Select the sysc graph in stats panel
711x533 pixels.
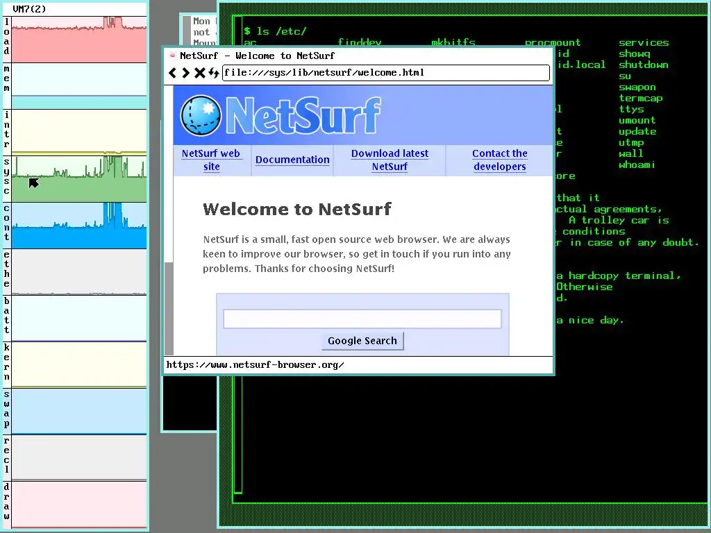coord(79,179)
